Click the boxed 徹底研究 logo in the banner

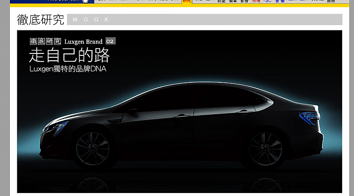45,41
